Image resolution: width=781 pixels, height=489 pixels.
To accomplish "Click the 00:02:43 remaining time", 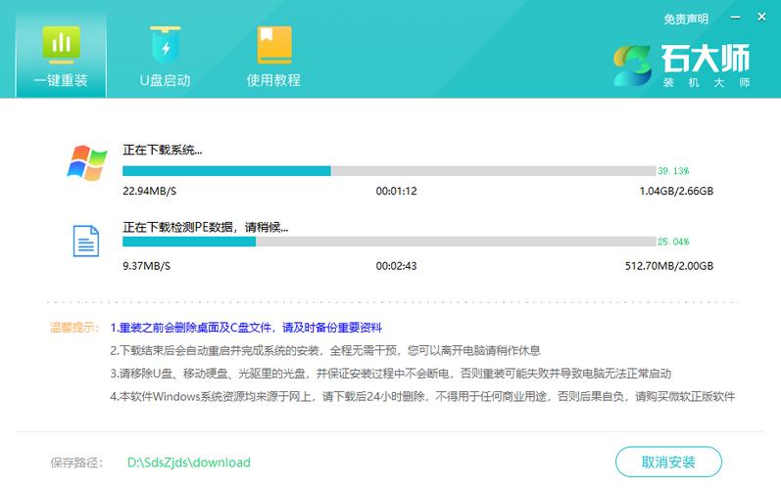I will (x=397, y=266).
